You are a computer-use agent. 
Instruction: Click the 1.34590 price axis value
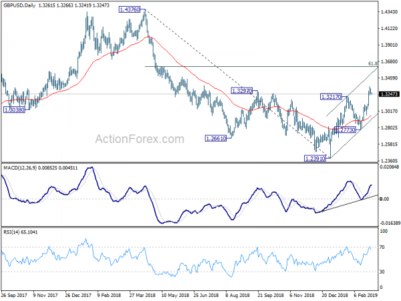click(389, 78)
